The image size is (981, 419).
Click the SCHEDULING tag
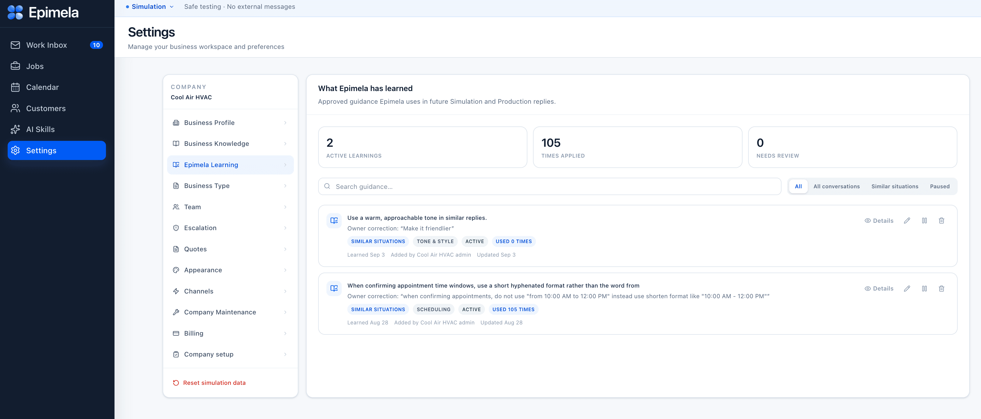point(433,309)
